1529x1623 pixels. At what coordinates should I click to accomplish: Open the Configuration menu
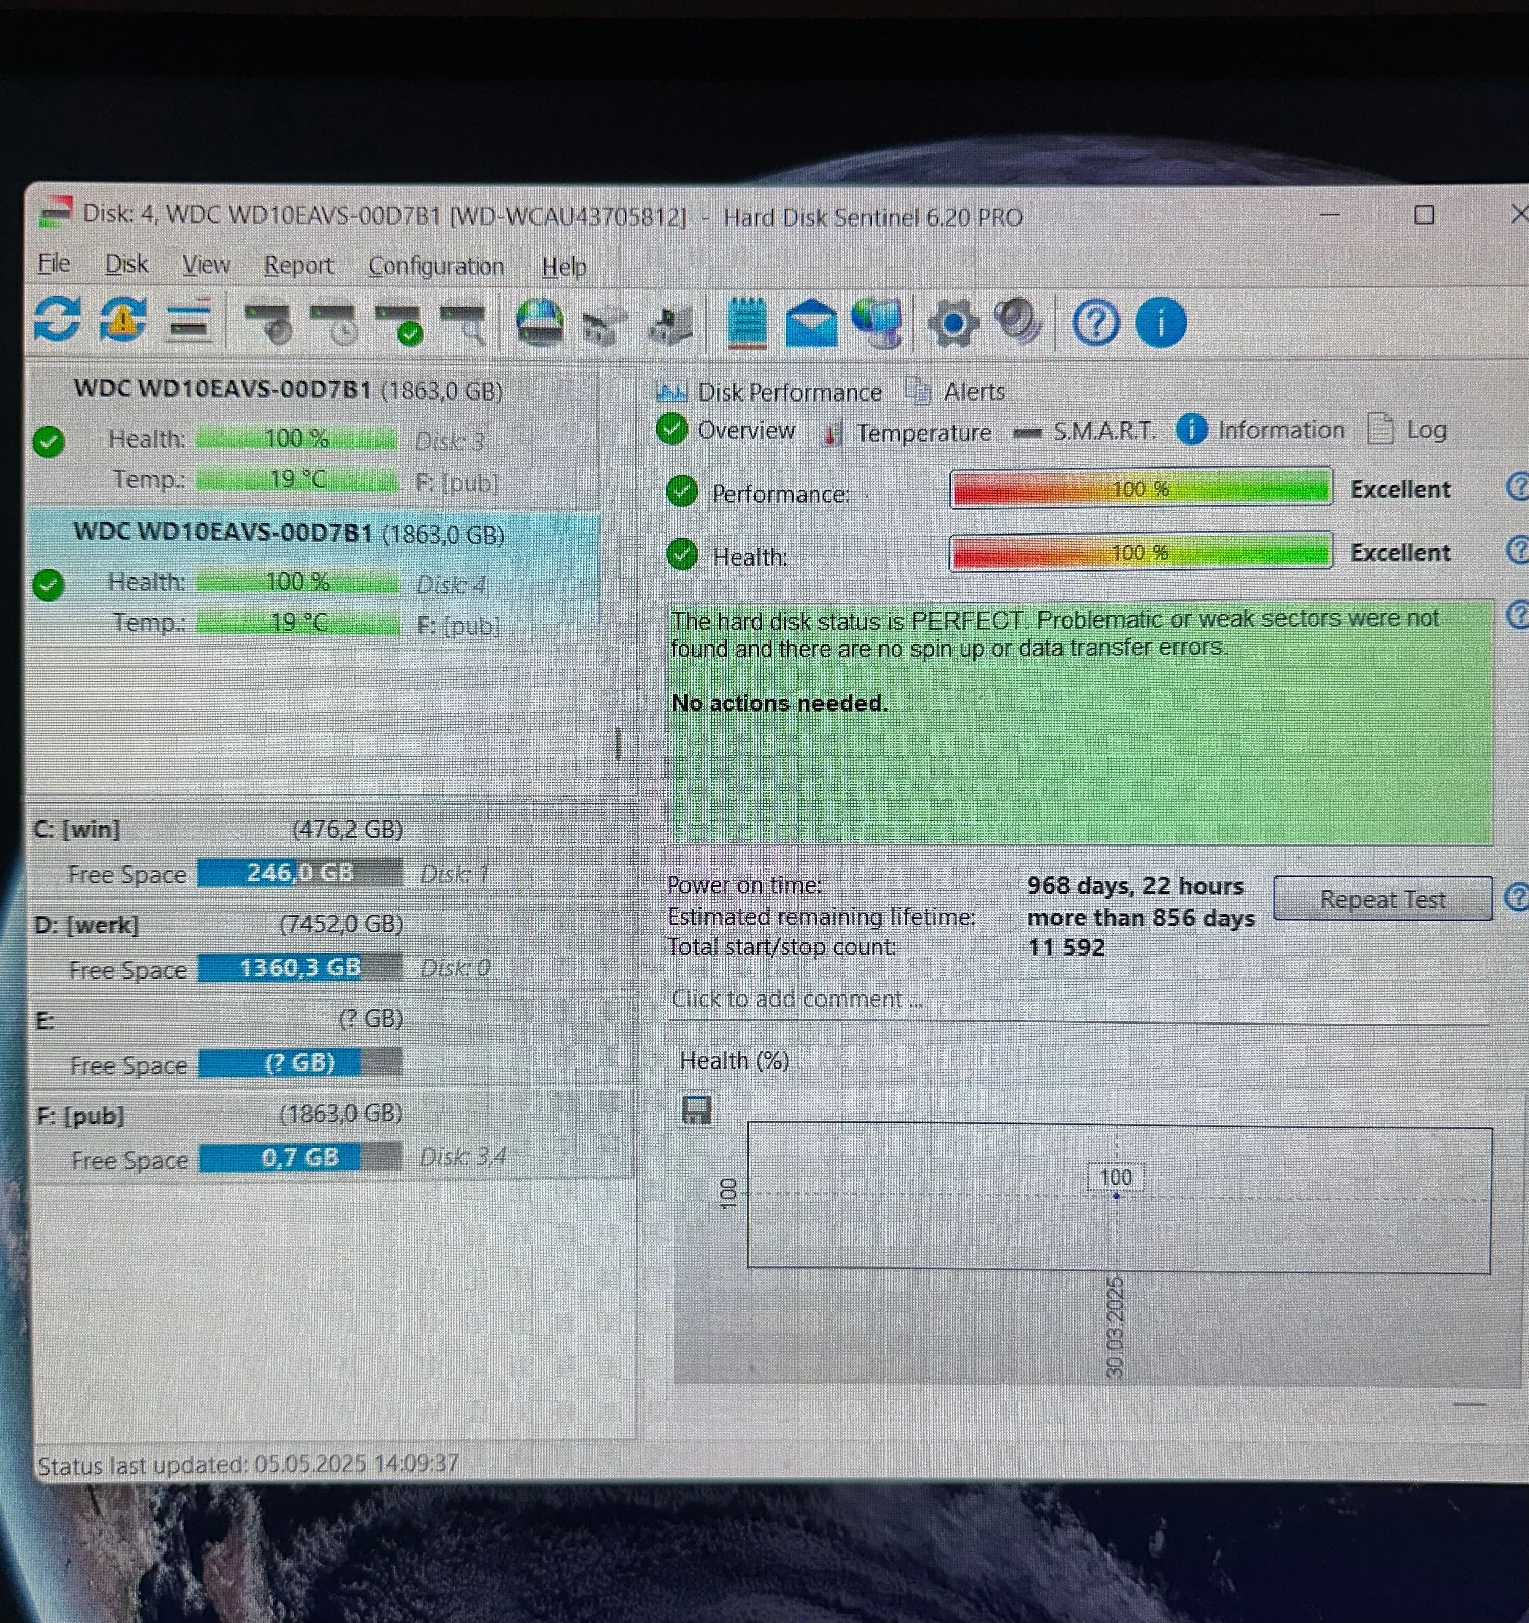[x=436, y=267]
